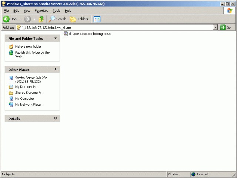Collapse the File and Folder Tasks panel
This screenshot has width=237, height=178.
click(x=56, y=38)
